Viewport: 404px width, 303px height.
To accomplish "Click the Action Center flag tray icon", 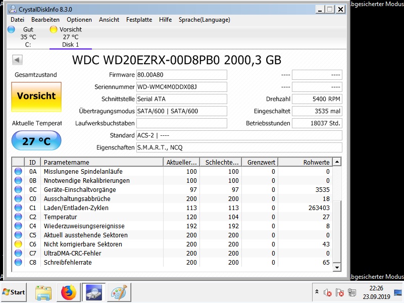I will [339, 292].
